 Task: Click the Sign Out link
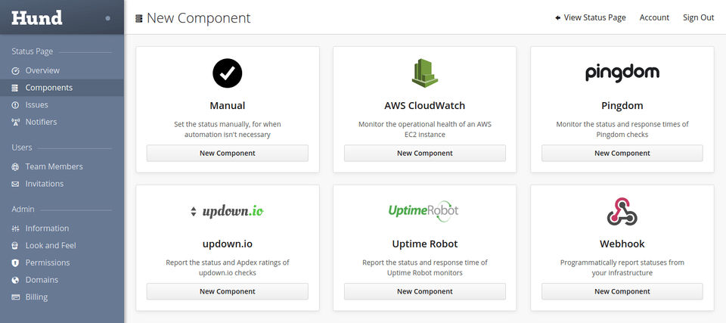[698, 17]
